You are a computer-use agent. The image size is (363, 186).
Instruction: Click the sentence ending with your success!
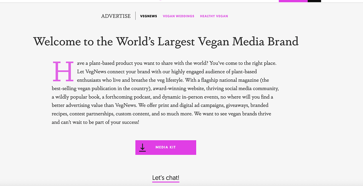[161, 118]
